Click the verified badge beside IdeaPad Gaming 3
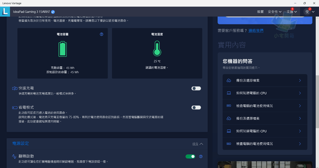 pos(53,12)
